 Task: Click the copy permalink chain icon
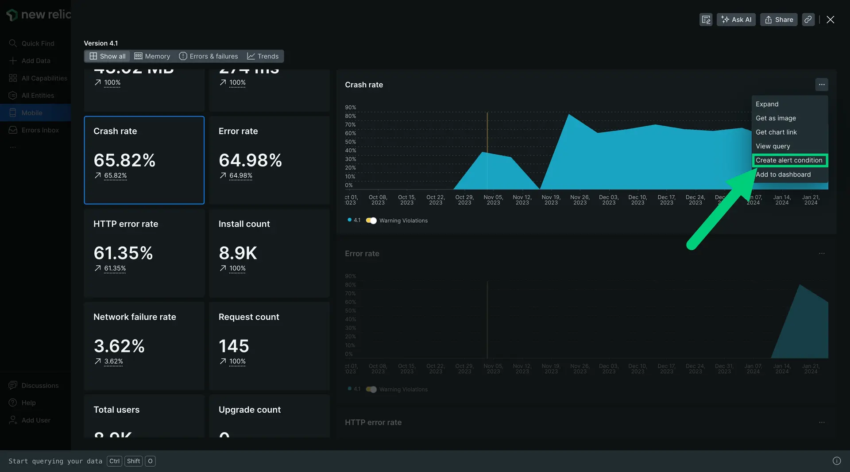point(808,19)
